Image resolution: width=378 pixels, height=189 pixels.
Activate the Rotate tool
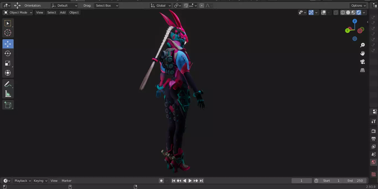tap(8, 53)
